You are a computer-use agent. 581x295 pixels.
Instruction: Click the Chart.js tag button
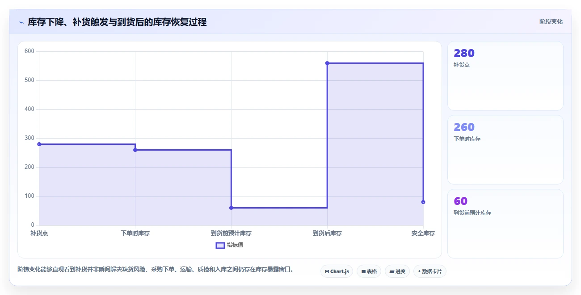point(337,271)
